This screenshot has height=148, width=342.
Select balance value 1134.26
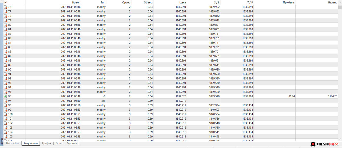tap(332, 96)
